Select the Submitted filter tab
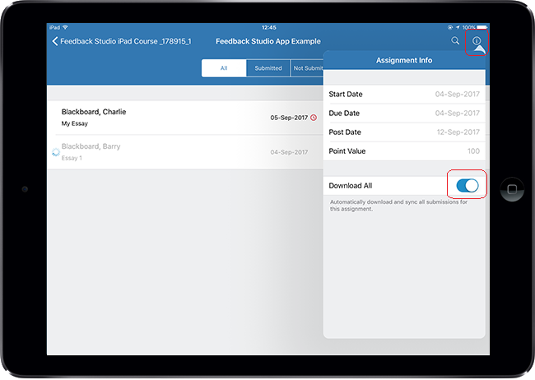The height and width of the screenshot is (380, 535). [x=268, y=68]
